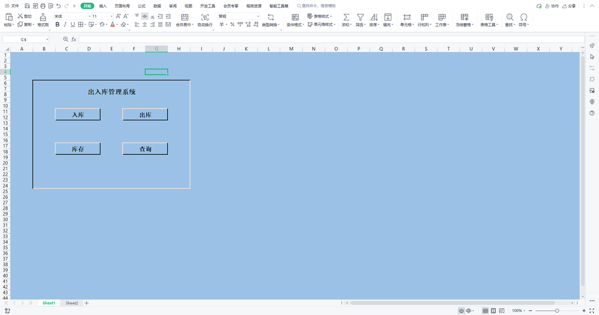Toggle middle vertical alignment

(x=145, y=16)
